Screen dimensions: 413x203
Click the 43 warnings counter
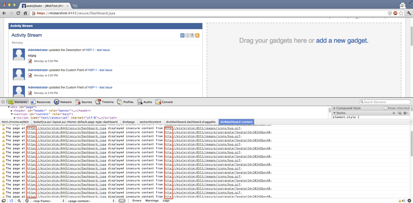click(x=402, y=201)
